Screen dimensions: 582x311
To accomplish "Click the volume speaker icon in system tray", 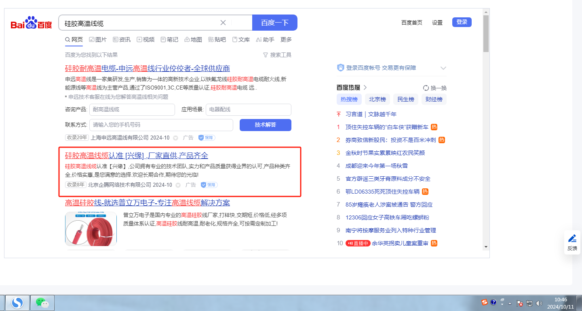I will click(x=539, y=303).
